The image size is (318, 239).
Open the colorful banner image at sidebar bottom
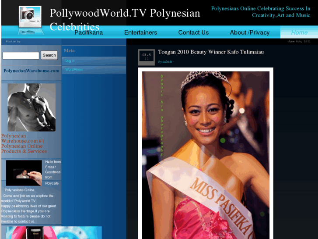click(x=54, y=232)
